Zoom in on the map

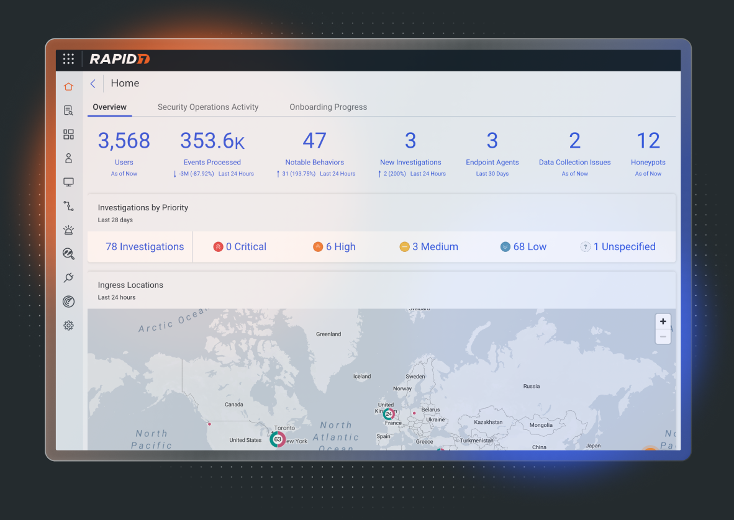click(x=663, y=321)
